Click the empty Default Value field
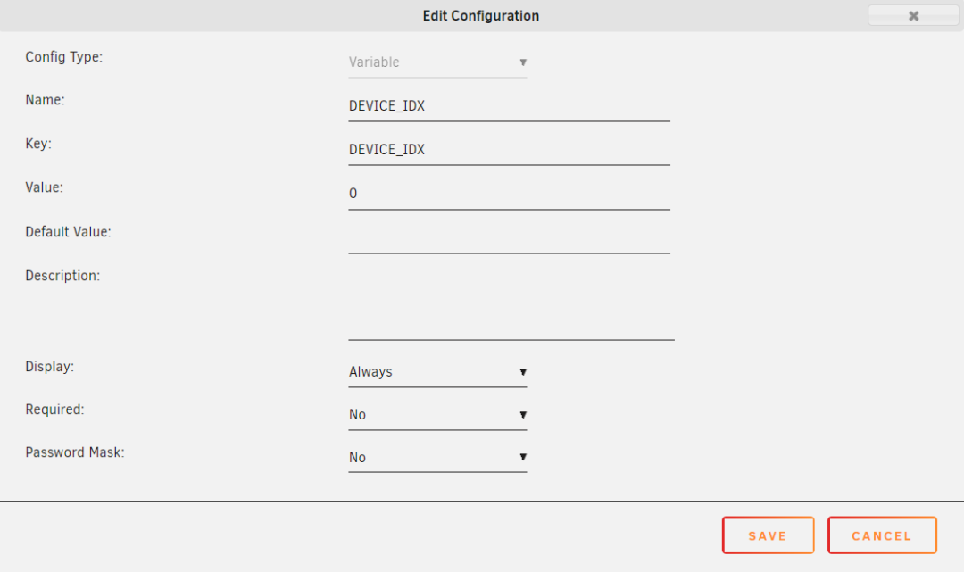964x572 pixels. point(509,238)
